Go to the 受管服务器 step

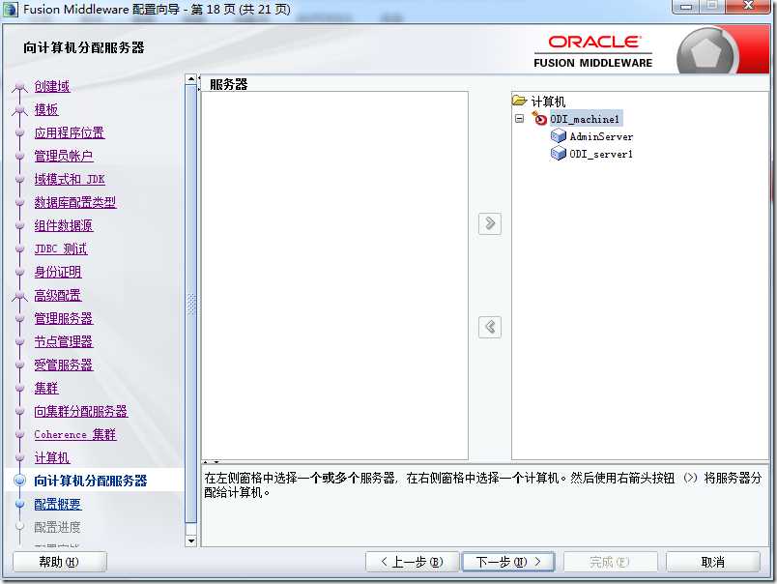coord(64,365)
